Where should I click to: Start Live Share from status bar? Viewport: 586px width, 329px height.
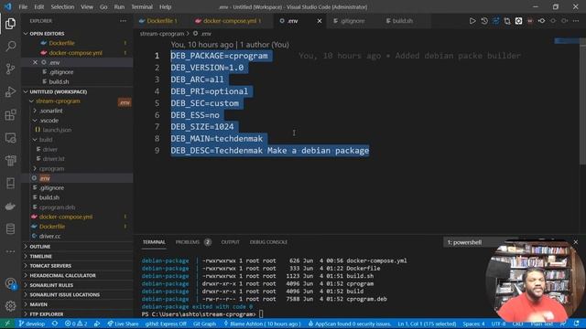pos(123,324)
